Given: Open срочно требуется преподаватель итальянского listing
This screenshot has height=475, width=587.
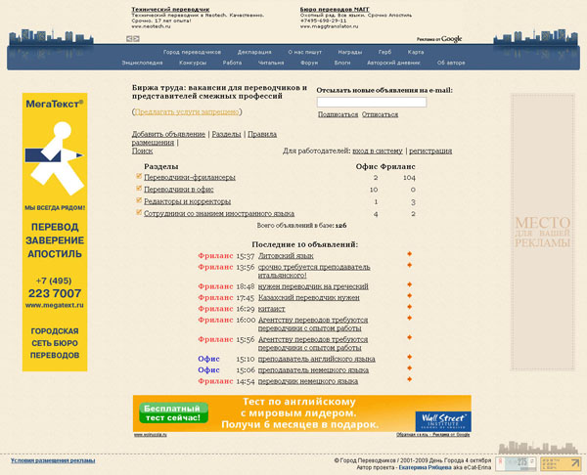Looking at the screenshot, I should (x=314, y=271).
